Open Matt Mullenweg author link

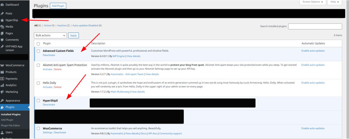(x=120, y=92)
